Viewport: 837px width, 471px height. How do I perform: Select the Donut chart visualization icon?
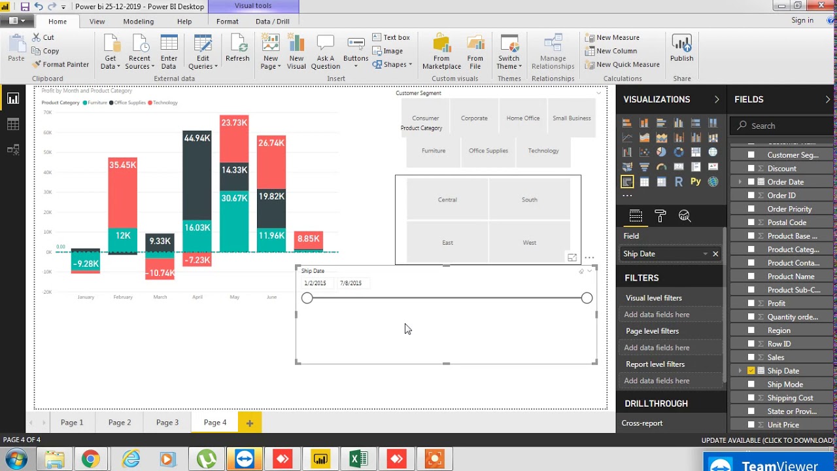tap(679, 152)
